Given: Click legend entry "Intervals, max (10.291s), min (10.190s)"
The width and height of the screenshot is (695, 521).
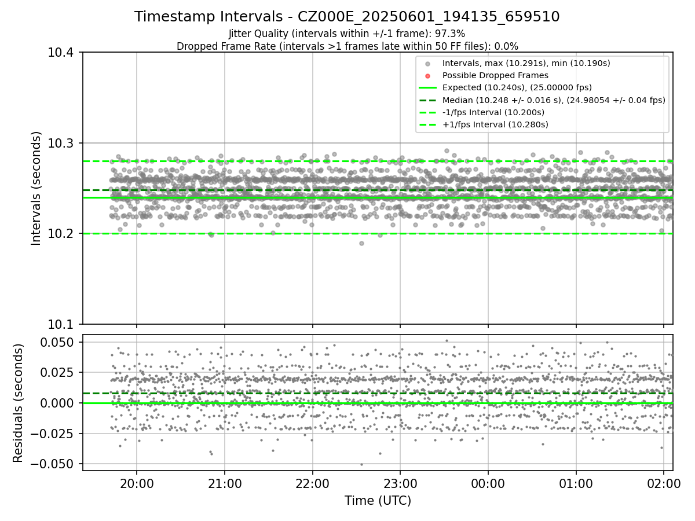Looking at the screenshot, I should 526,63.
